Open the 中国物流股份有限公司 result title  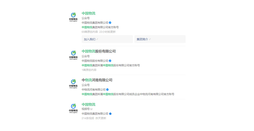[99, 51]
